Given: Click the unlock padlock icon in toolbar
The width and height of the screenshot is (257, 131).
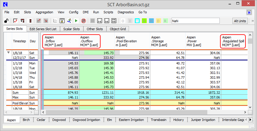Looking at the screenshot, I should coord(6,21).
